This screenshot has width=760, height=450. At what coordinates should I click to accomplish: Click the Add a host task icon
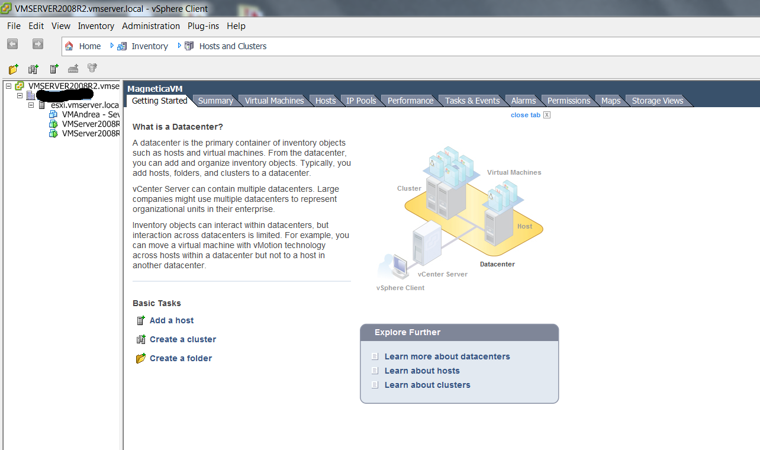[x=141, y=320]
